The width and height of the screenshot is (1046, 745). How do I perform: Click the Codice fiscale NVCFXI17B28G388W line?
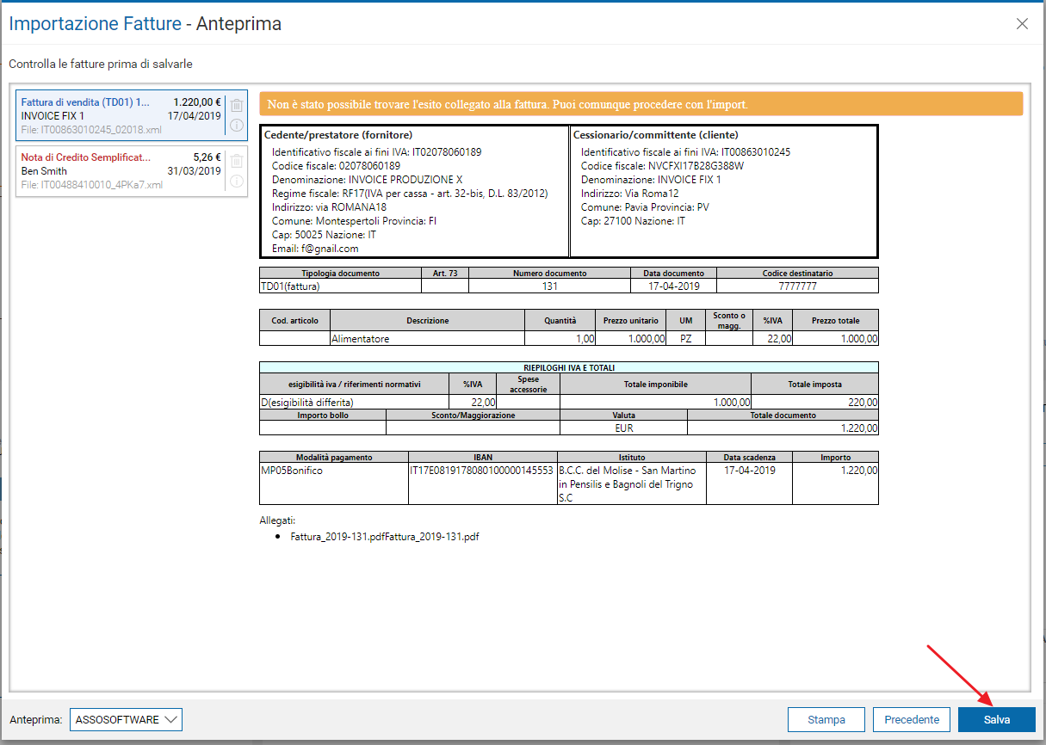tap(662, 166)
